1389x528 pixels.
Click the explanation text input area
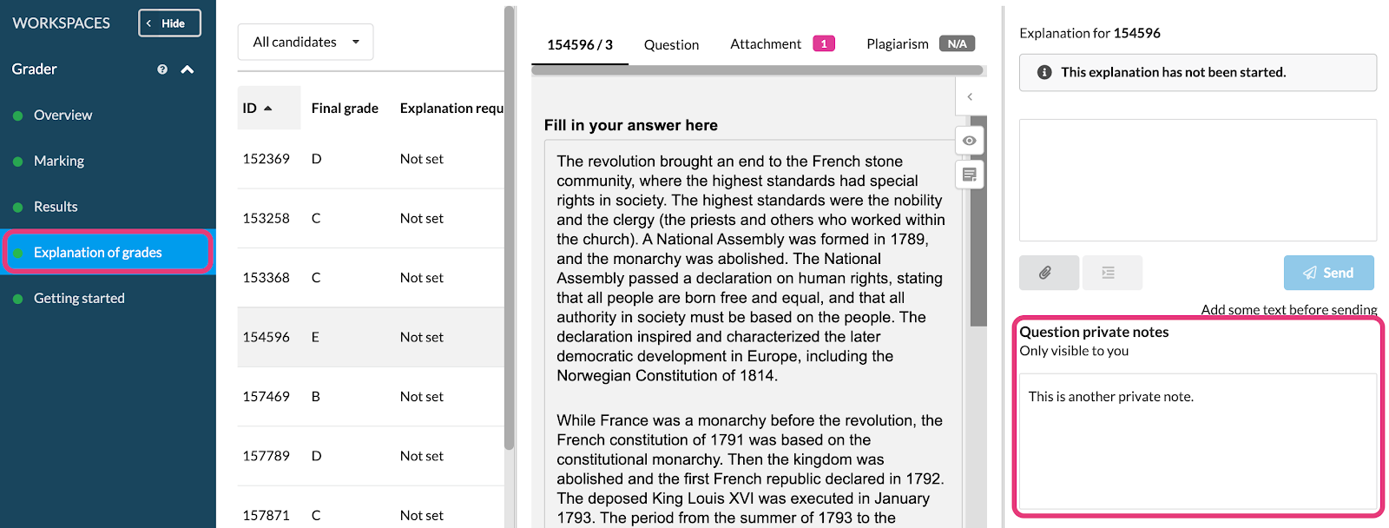pyautogui.click(x=1197, y=180)
